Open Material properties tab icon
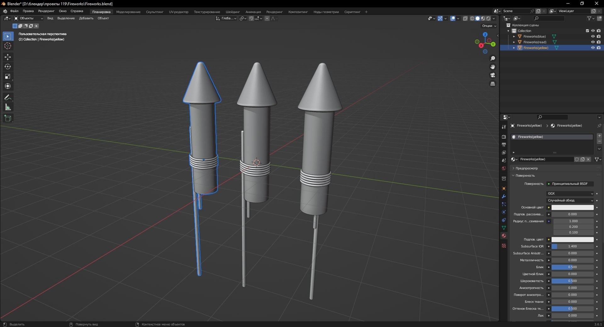Screen dimensions: 604x327 (x=504, y=236)
